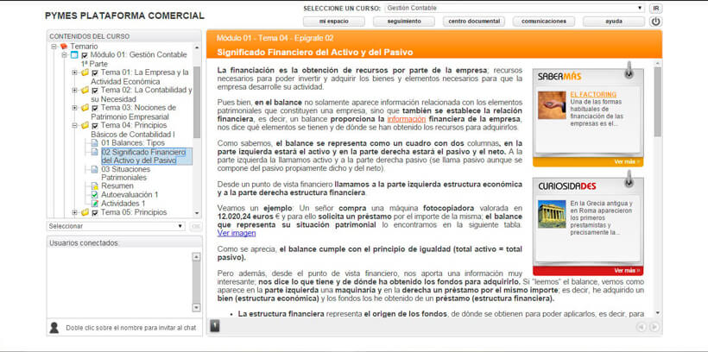The height and width of the screenshot is (352, 708).
Task: Open the Autoevaluación 1 tree item
Action: pyautogui.click(x=130, y=194)
